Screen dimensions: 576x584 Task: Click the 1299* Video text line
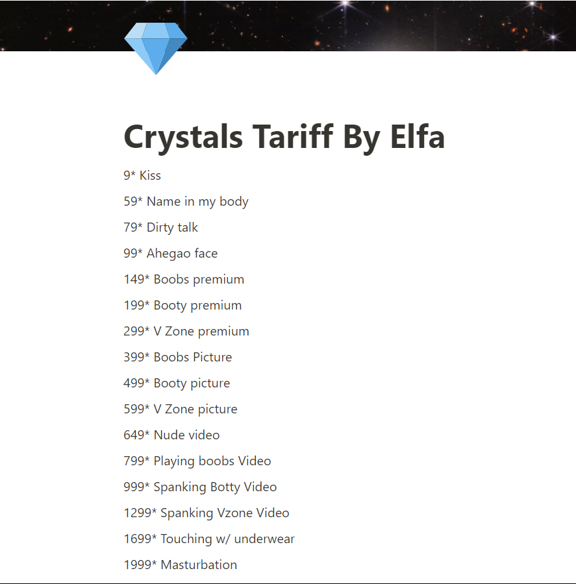click(x=207, y=513)
